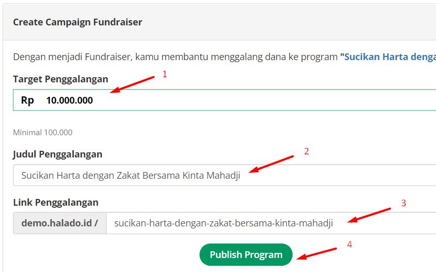Click the red annotation number 1
436x272 pixels.
[165, 75]
